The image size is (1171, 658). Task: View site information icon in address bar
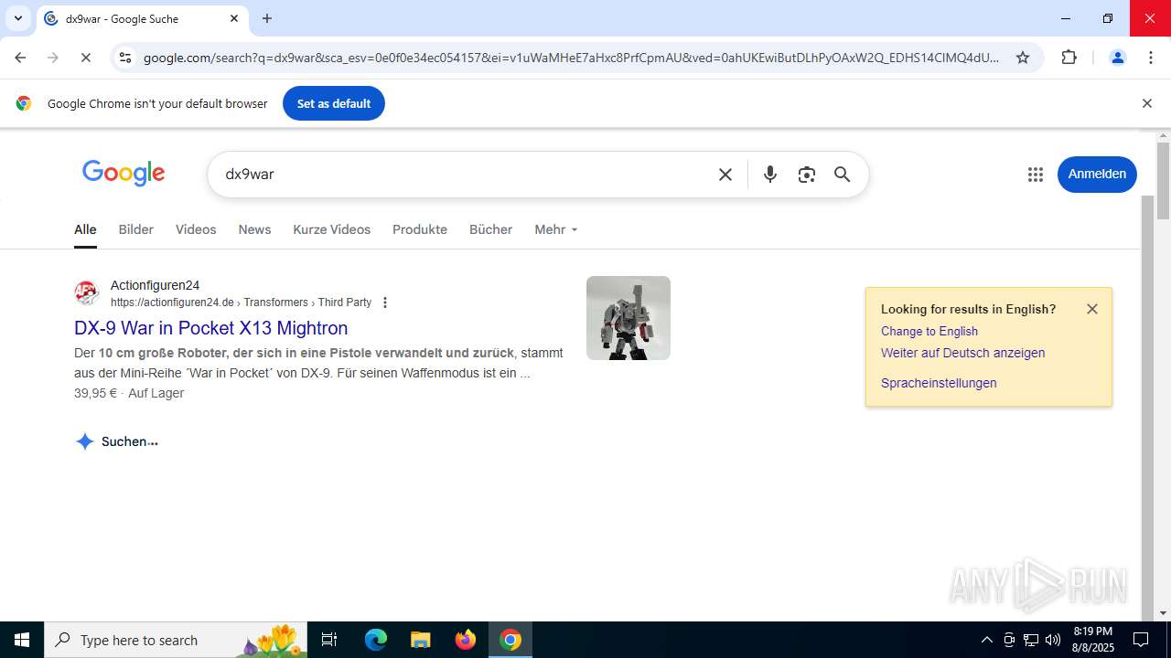pyautogui.click(x=125, y=58)
